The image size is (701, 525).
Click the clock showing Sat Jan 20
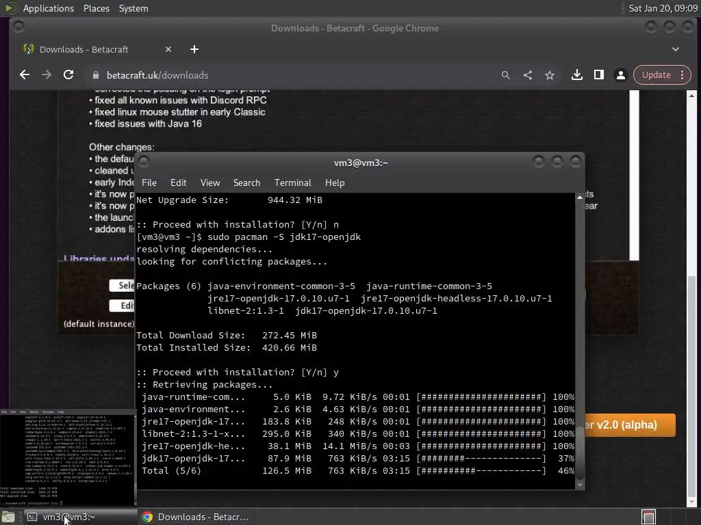point(663,8)
